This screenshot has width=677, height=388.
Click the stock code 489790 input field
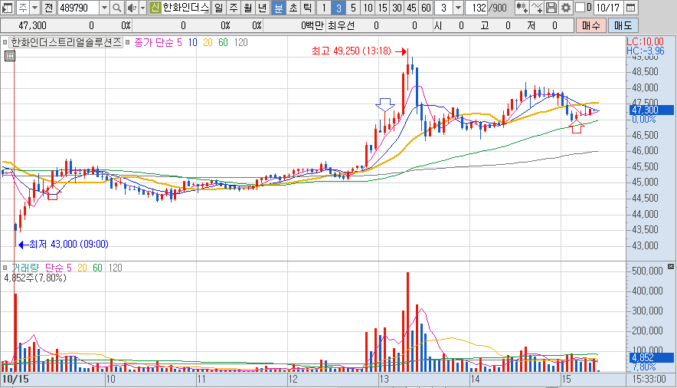[x=79, y=8]
